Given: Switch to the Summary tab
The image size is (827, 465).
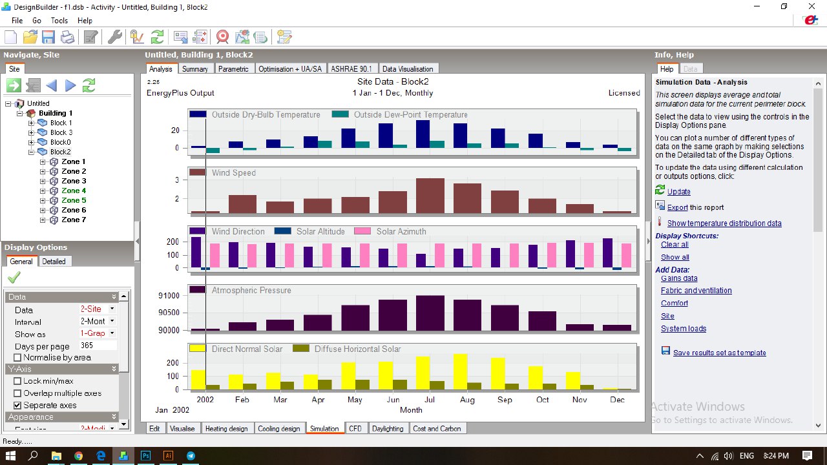Looking at the screenshot, I should point(195,69).
